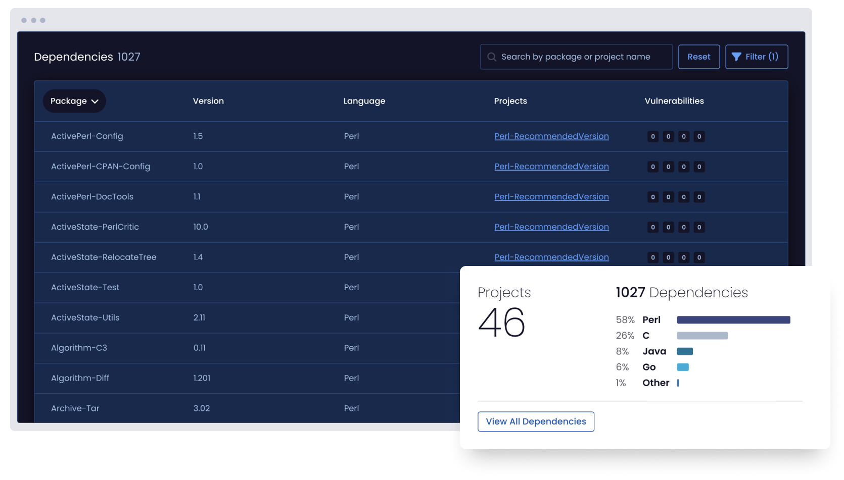Sort by the Vulnerabilities column header
844x480 pixels.
pos(674,101)
